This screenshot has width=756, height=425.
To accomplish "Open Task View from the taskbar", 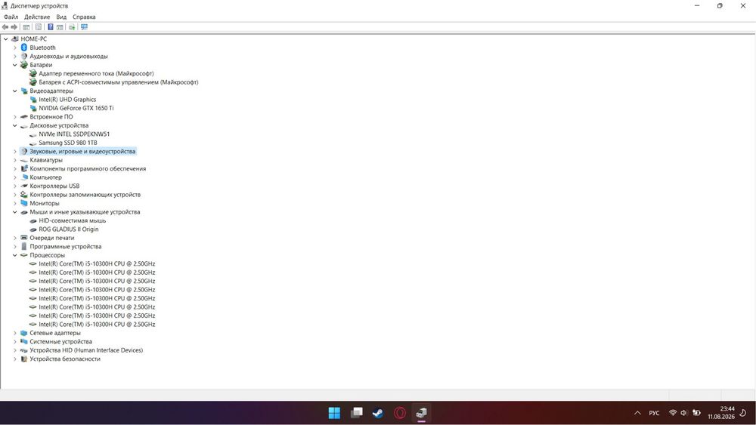I will [357, 413].
